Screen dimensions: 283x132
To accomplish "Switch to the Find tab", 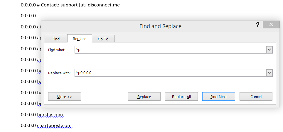I will pyautogui.click(x=56, y=39).
